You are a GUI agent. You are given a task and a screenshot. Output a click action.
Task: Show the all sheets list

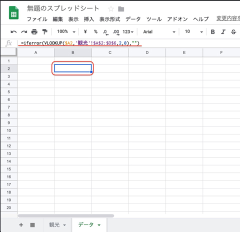[32, 225]
